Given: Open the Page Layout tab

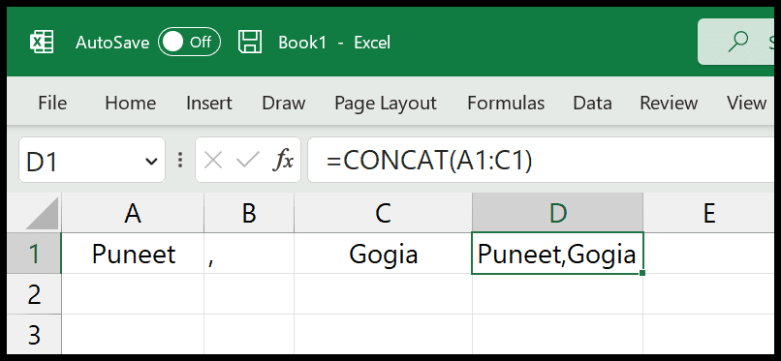Looking at the screenshot, I should coord(386,103).
